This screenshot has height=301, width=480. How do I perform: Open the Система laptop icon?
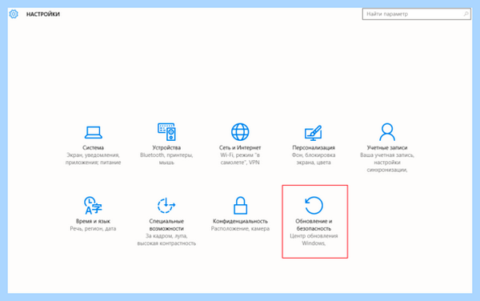(93, 132)
